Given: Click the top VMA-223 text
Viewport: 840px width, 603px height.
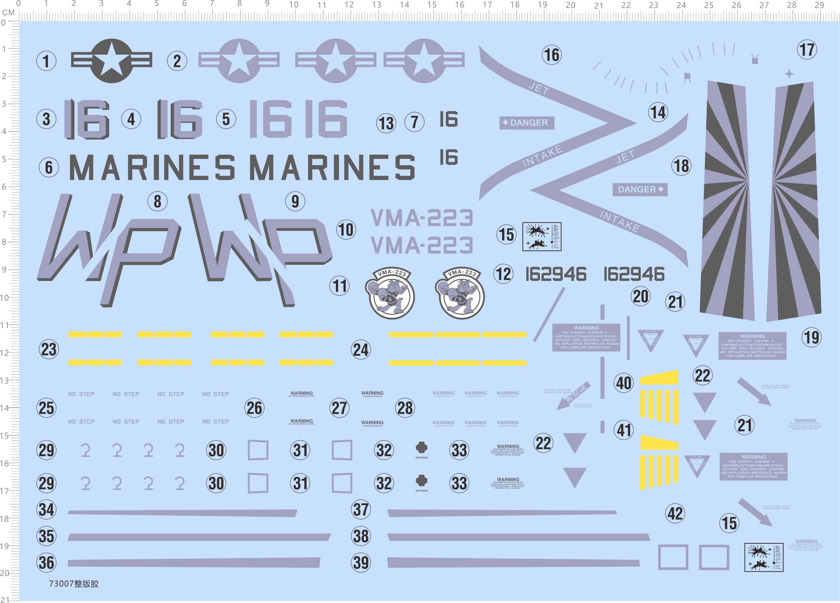Looking at the screenshot, I should point(422,217).
